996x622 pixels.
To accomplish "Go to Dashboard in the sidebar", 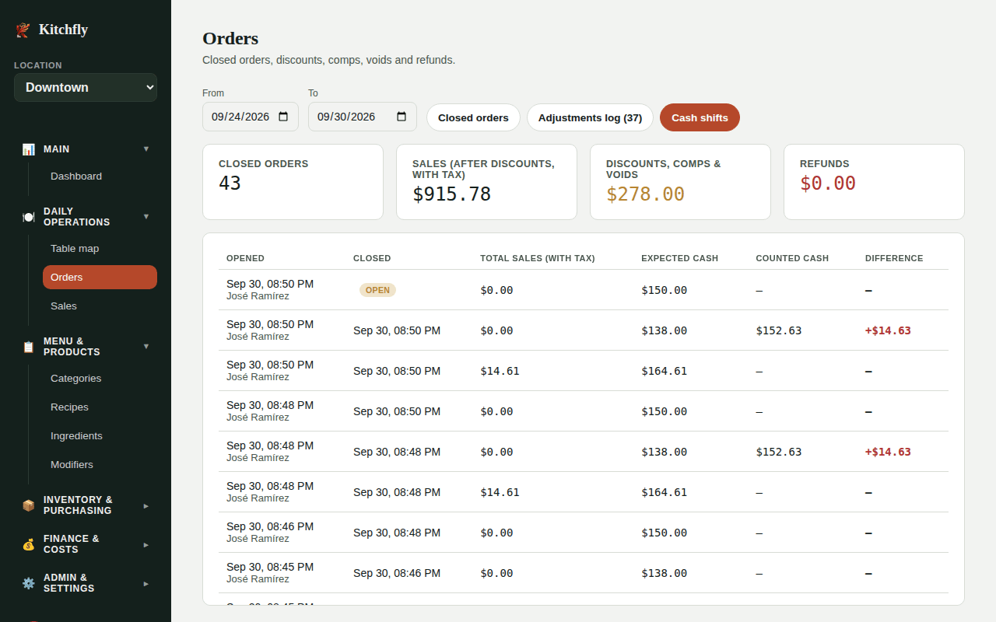I will click(x=100, y=176).
